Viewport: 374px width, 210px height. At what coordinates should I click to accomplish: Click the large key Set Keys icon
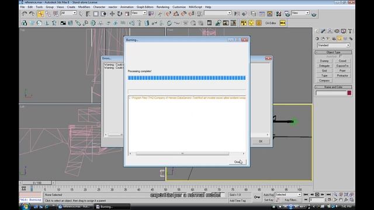click(257, 197)
